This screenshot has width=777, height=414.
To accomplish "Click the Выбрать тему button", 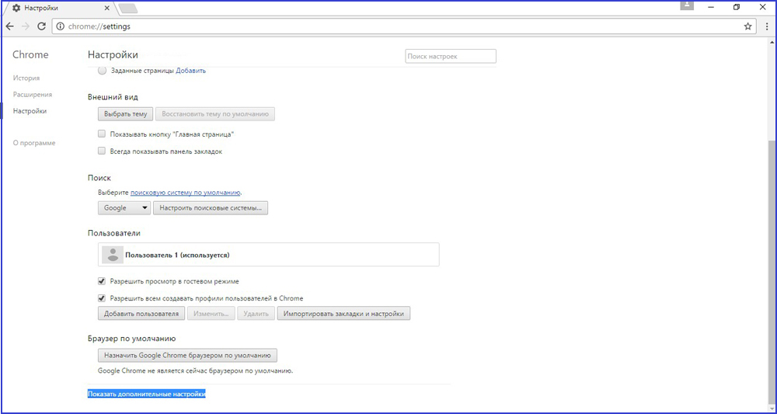I will pyautogui.click(x=125, y=113).
